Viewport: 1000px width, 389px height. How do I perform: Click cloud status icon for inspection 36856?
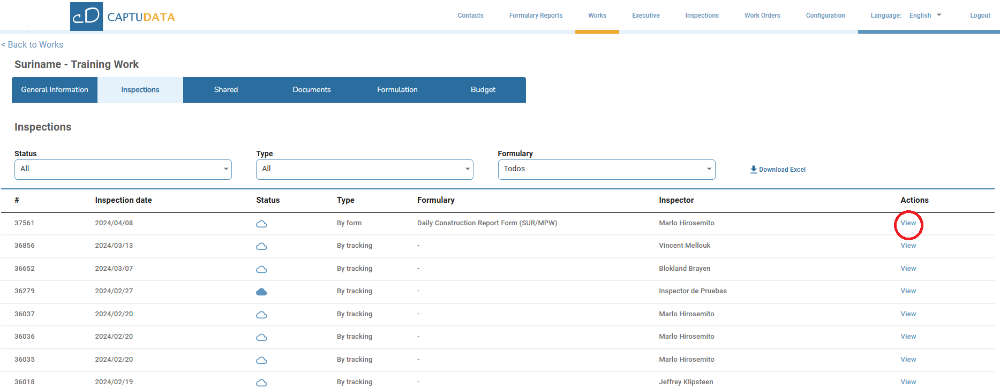tap(261, 246)
